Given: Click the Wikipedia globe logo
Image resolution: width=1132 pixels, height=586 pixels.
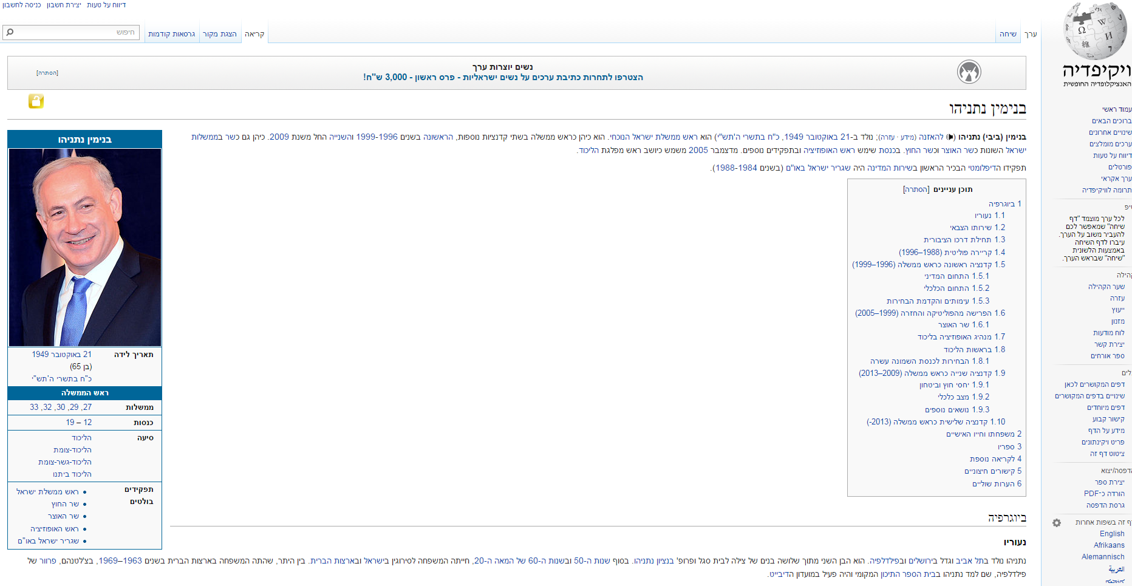Looking at the screenshot, I should pyautogui.click(x=1096, y=32).
